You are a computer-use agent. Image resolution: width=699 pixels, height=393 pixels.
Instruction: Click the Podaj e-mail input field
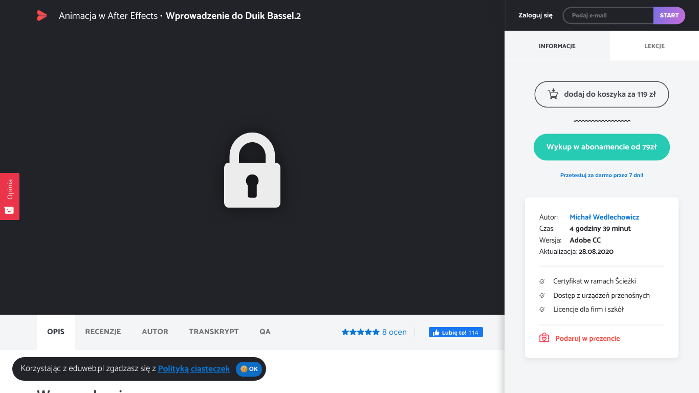click(x=608, y=15)
